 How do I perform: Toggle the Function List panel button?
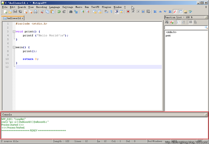point(175,12)
